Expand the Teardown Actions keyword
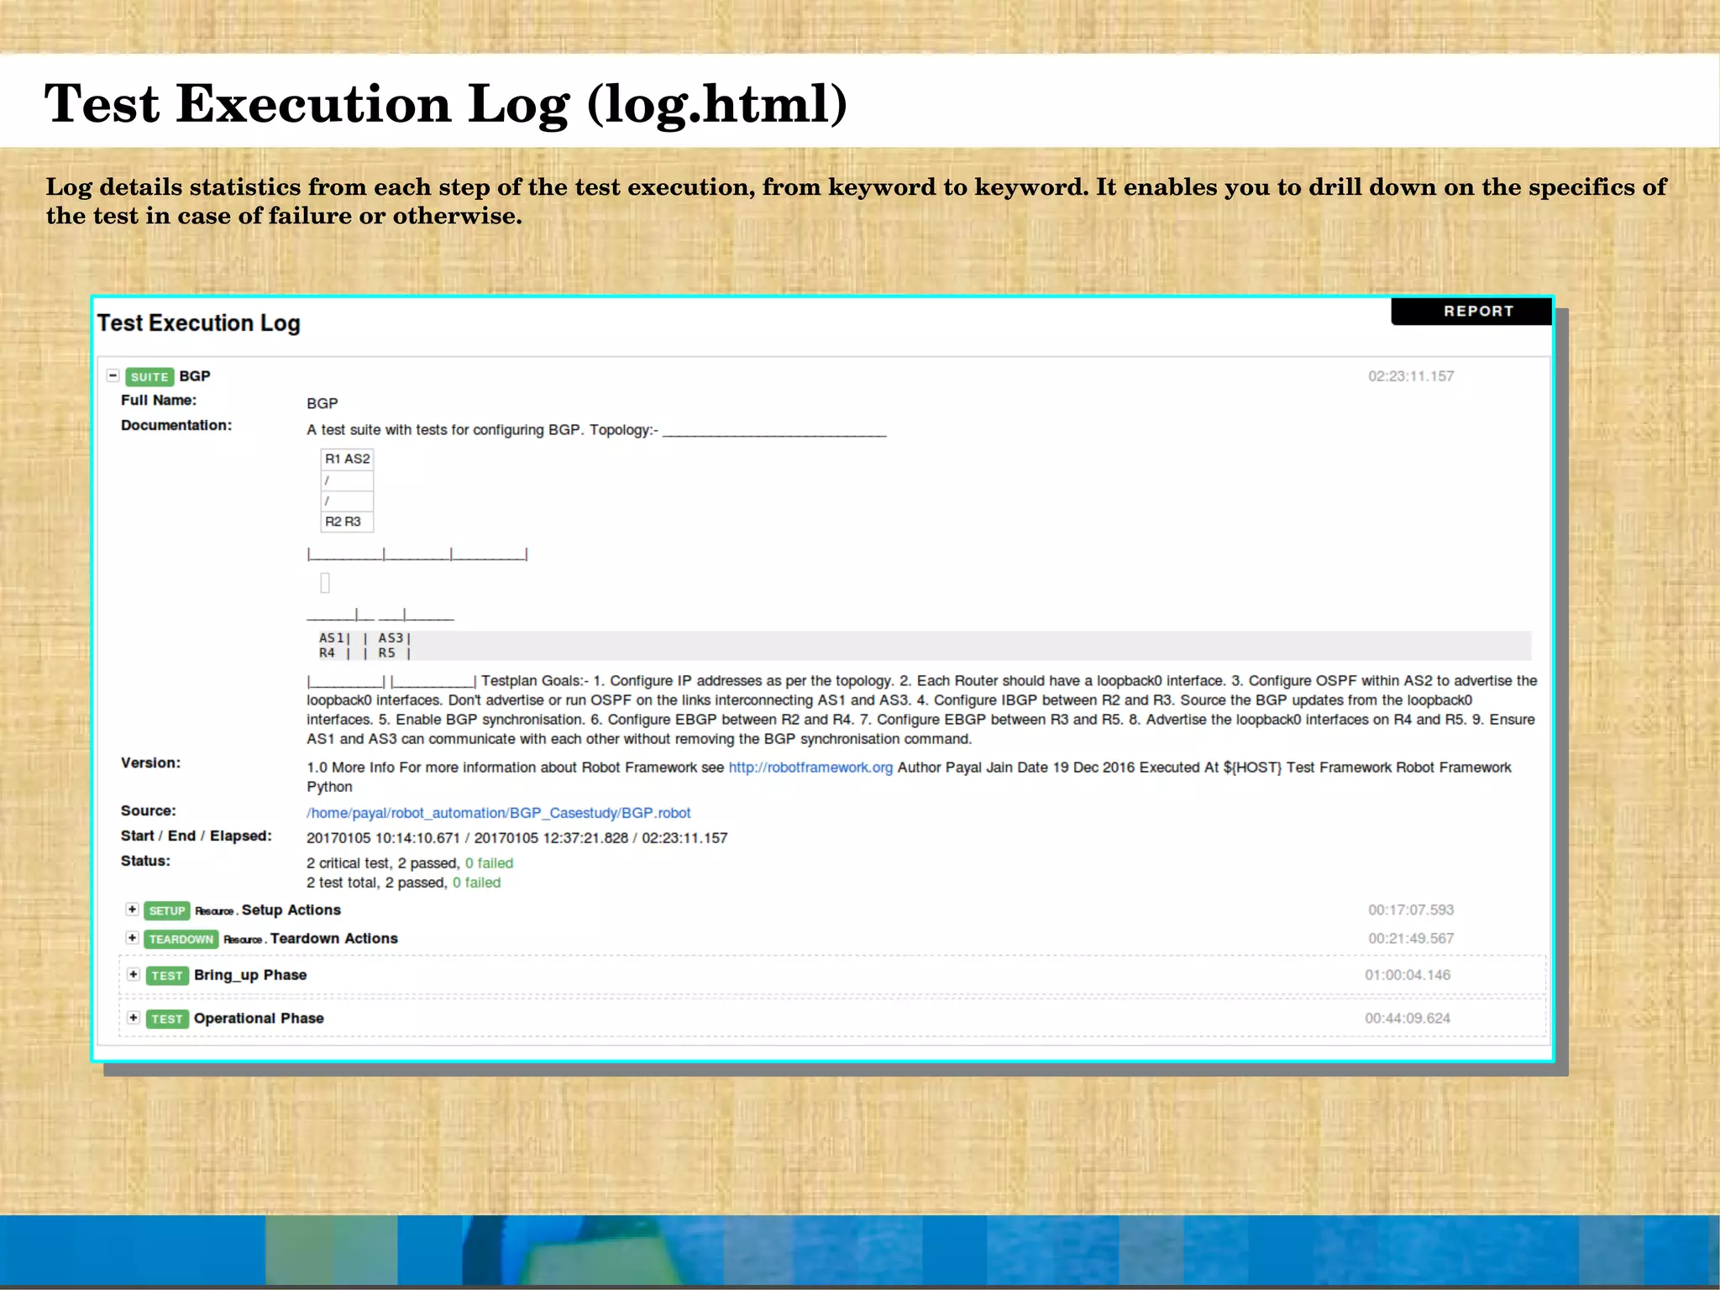 [x=132, y=937]
